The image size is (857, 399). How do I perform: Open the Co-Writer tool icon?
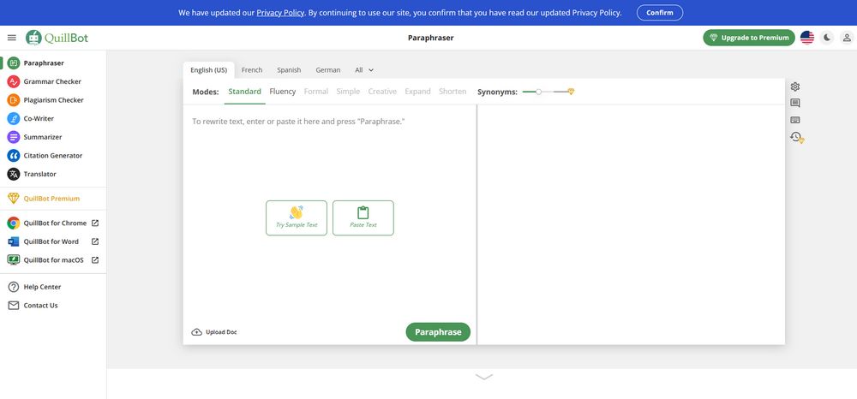14,118
